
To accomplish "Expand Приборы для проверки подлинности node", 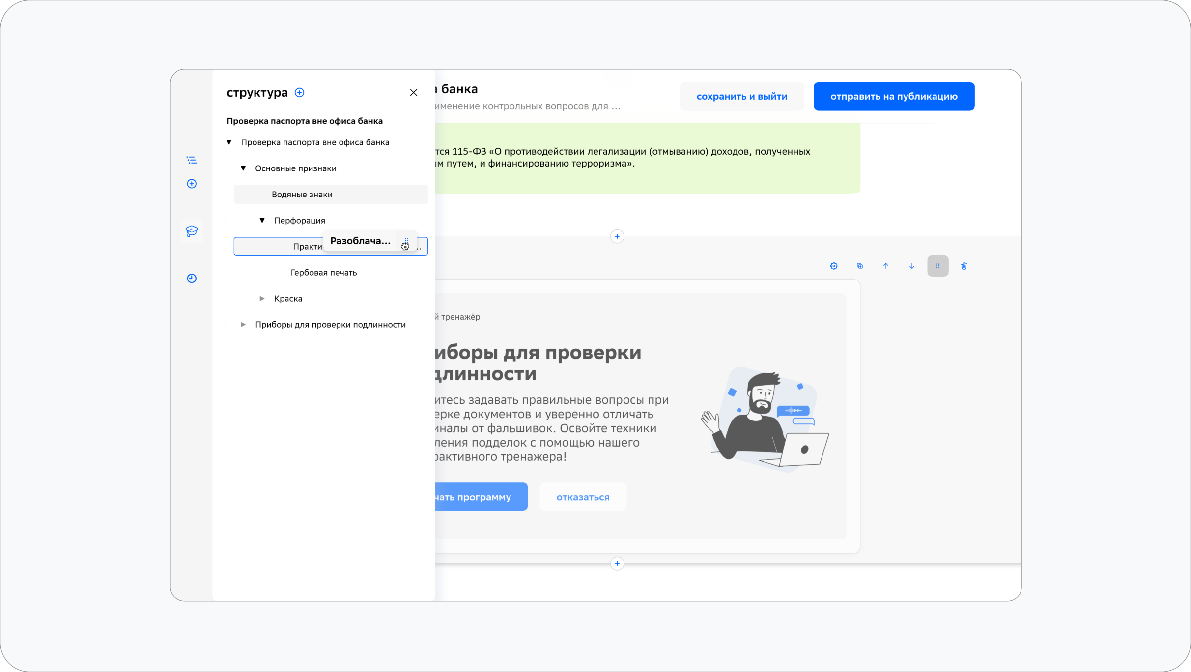I will [243, 325].
